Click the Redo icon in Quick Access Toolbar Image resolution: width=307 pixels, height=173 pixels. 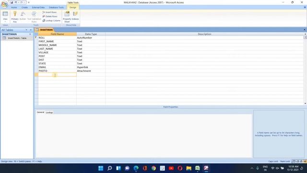point(22,2)
